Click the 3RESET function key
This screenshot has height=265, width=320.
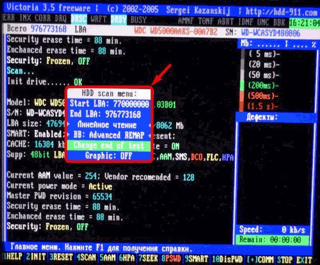[x=61, y=257]
